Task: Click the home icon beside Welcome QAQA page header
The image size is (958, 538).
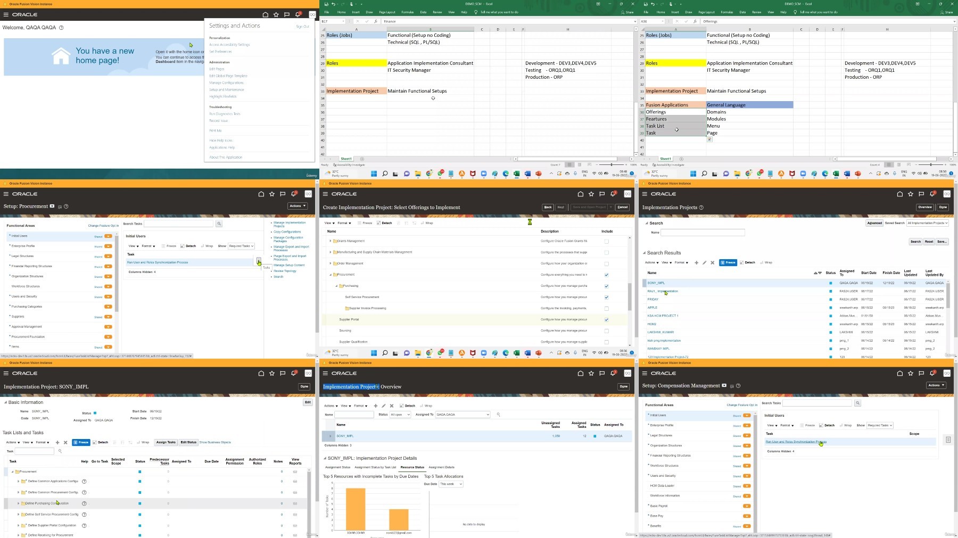Action: (x=265, y=14)
